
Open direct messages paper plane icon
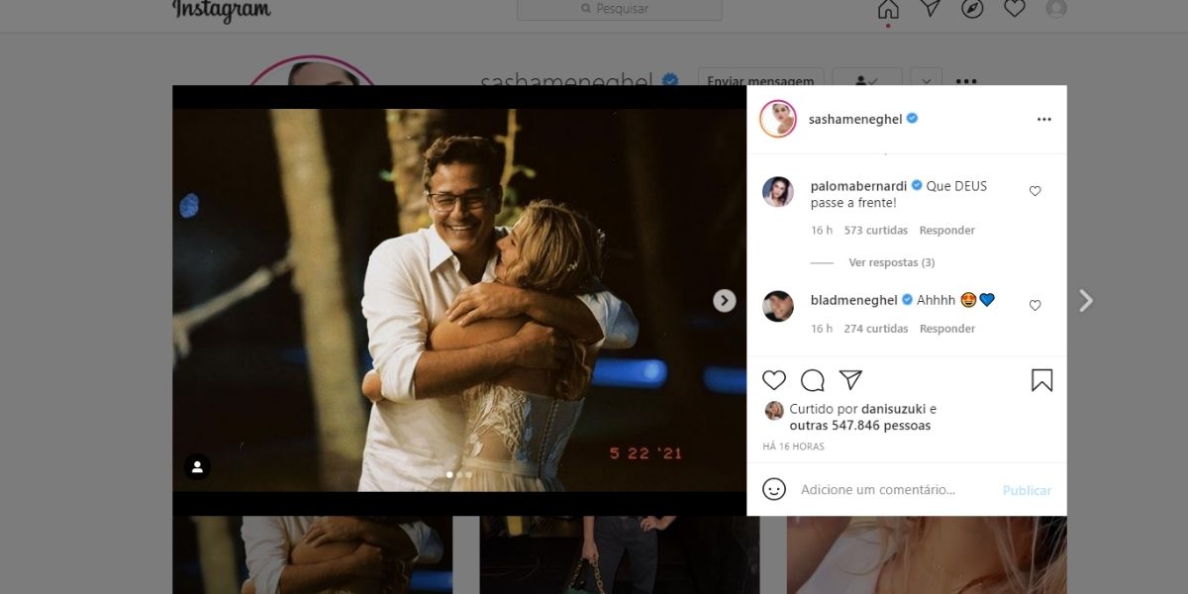point(931,9)
